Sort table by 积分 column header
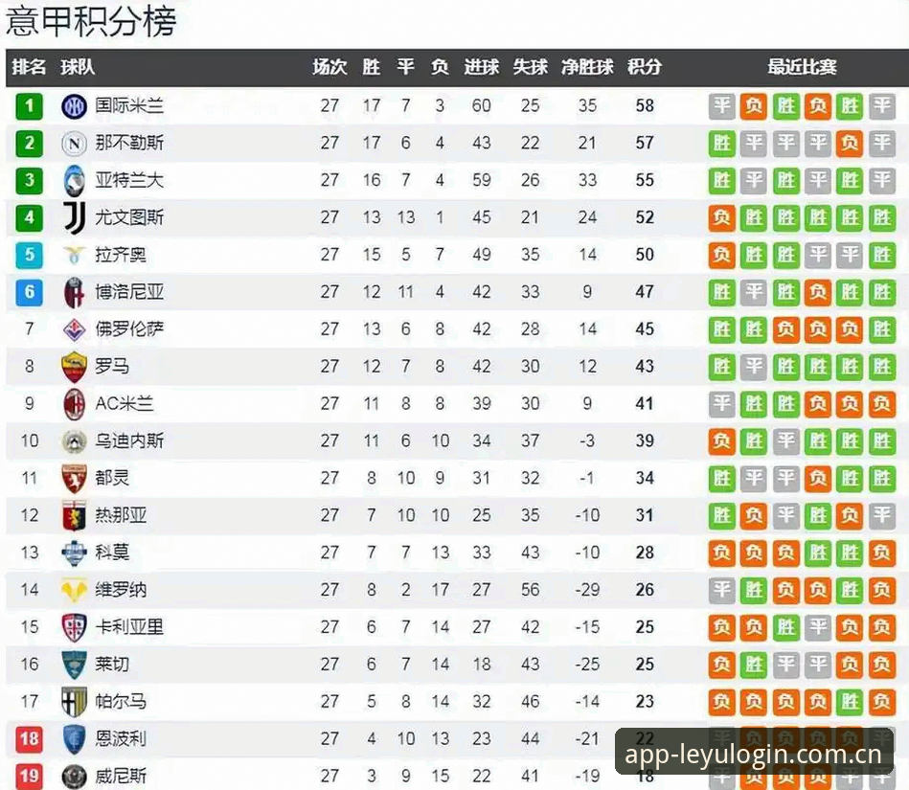Image resolution: width=909 pixels, height=790 pixels. tap(644, 67)
